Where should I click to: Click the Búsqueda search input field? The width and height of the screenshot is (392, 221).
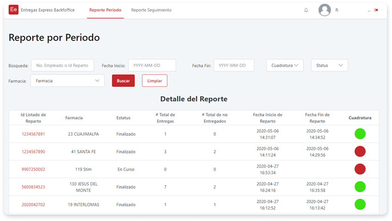62,65
